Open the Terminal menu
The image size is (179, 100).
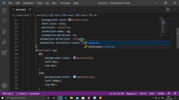point(65,3)
